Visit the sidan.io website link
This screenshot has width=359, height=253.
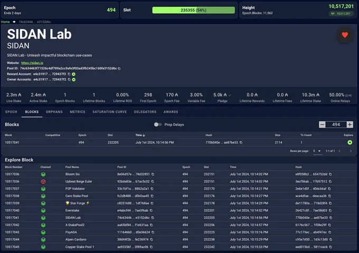tap(32, 63)
